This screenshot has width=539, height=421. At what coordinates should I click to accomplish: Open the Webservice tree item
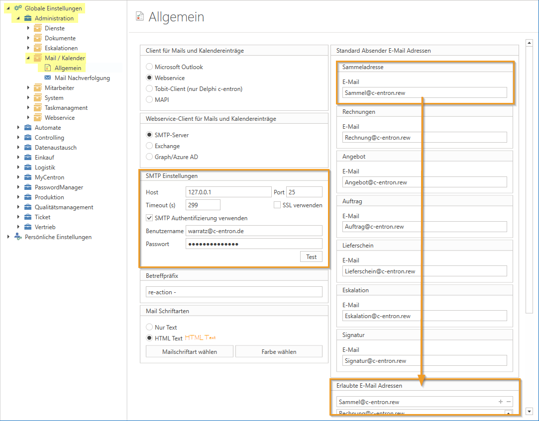(59, 118)
